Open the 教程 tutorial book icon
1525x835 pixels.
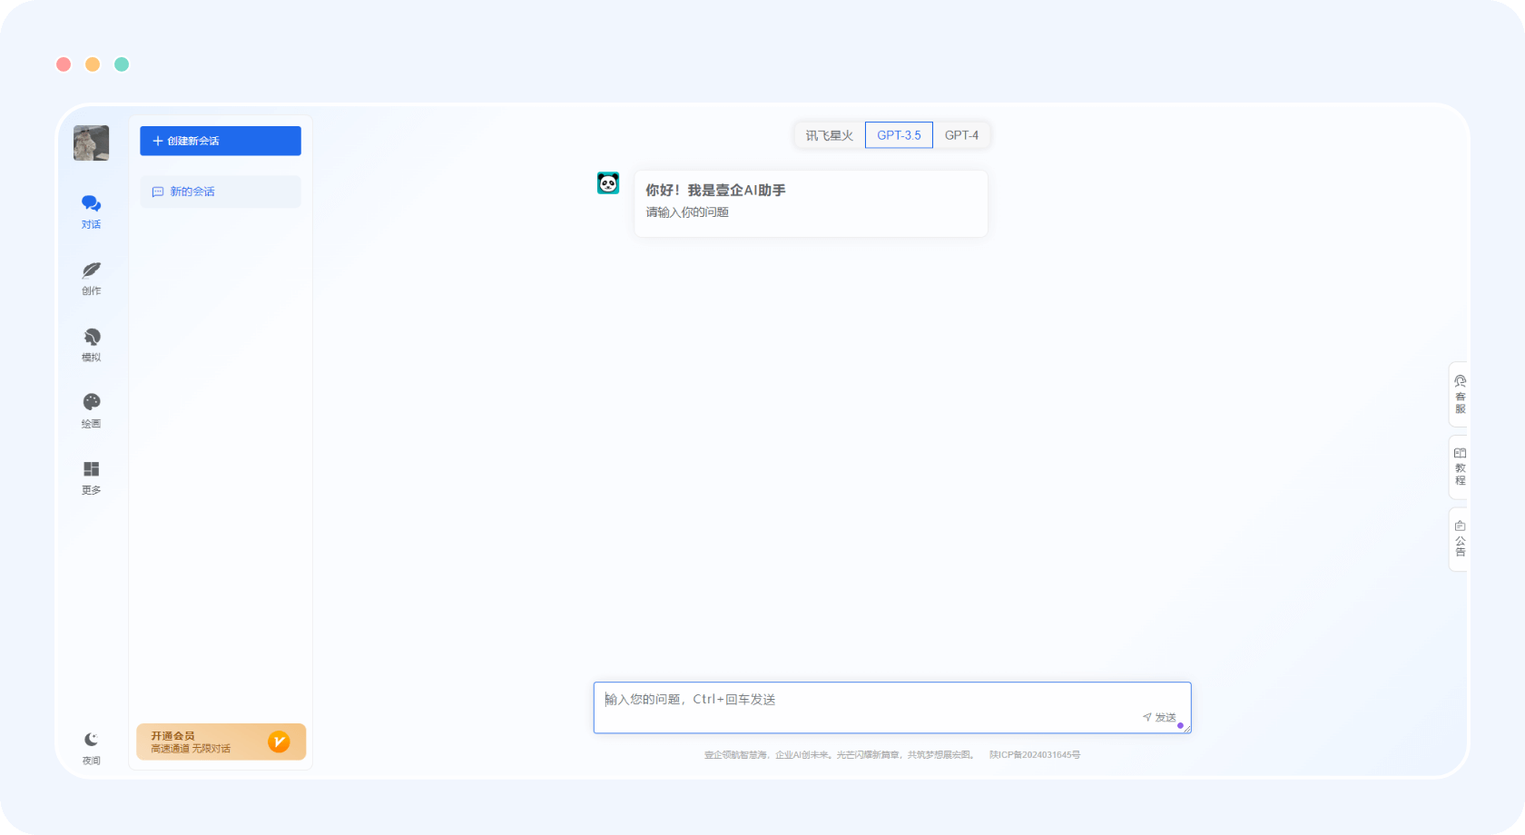1460,454
